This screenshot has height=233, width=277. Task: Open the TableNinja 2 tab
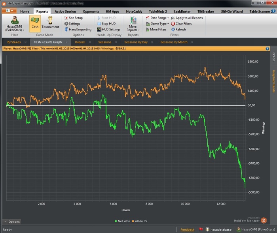pos(158,11)
